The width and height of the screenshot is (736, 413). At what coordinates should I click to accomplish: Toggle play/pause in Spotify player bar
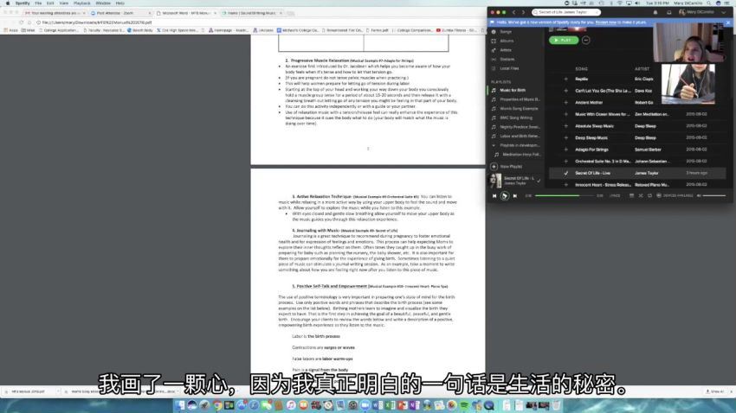(505, 196)
